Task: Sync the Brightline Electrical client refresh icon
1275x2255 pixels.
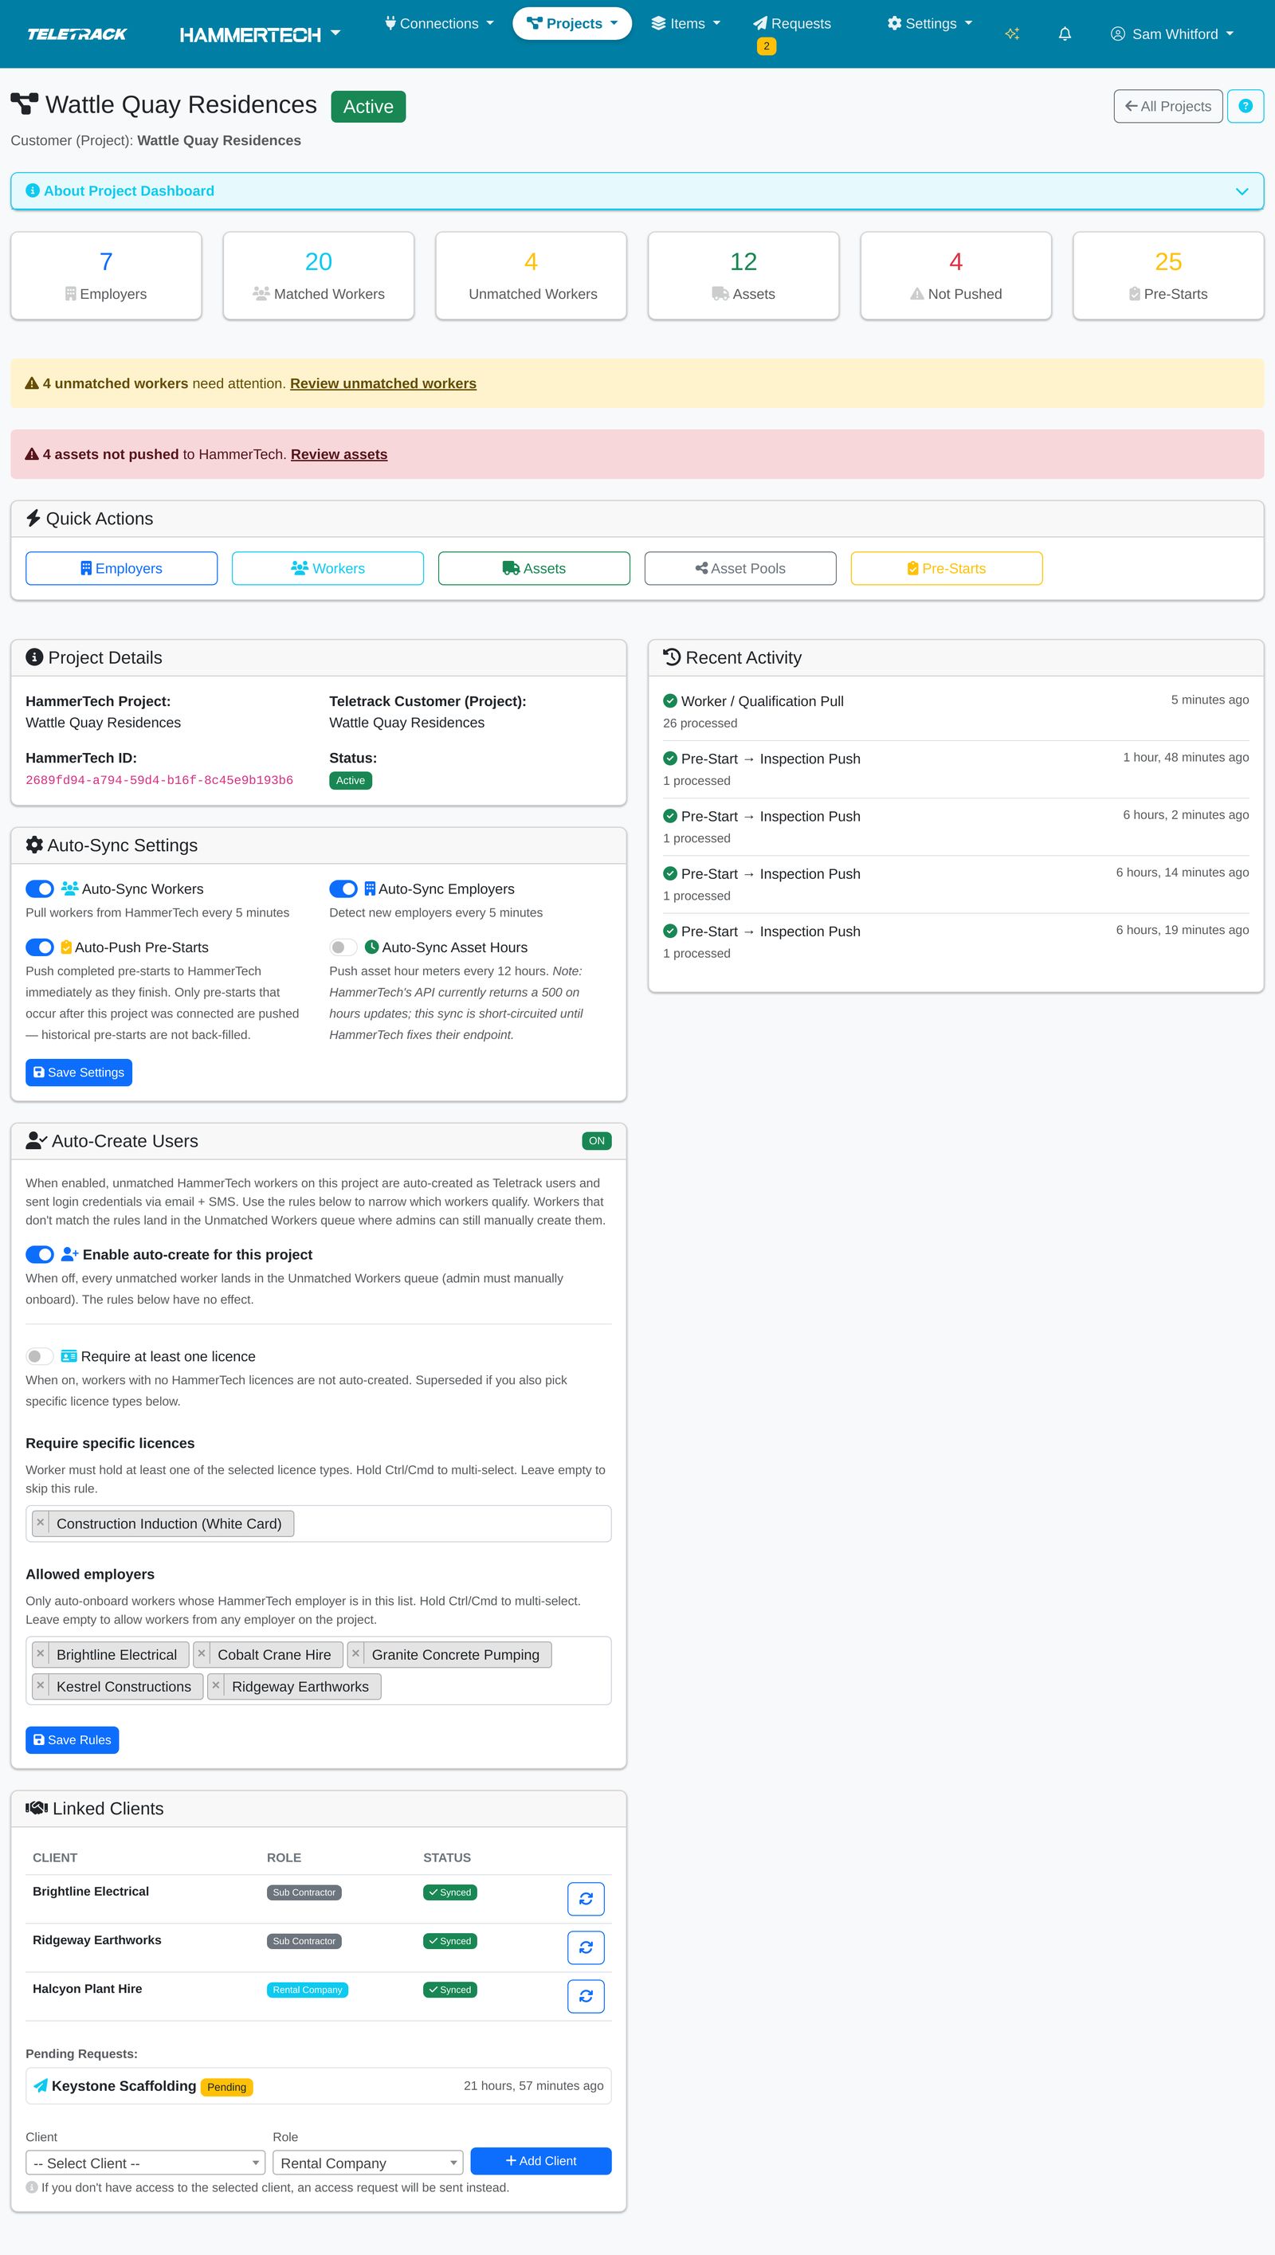Action: pos(586,1899)
